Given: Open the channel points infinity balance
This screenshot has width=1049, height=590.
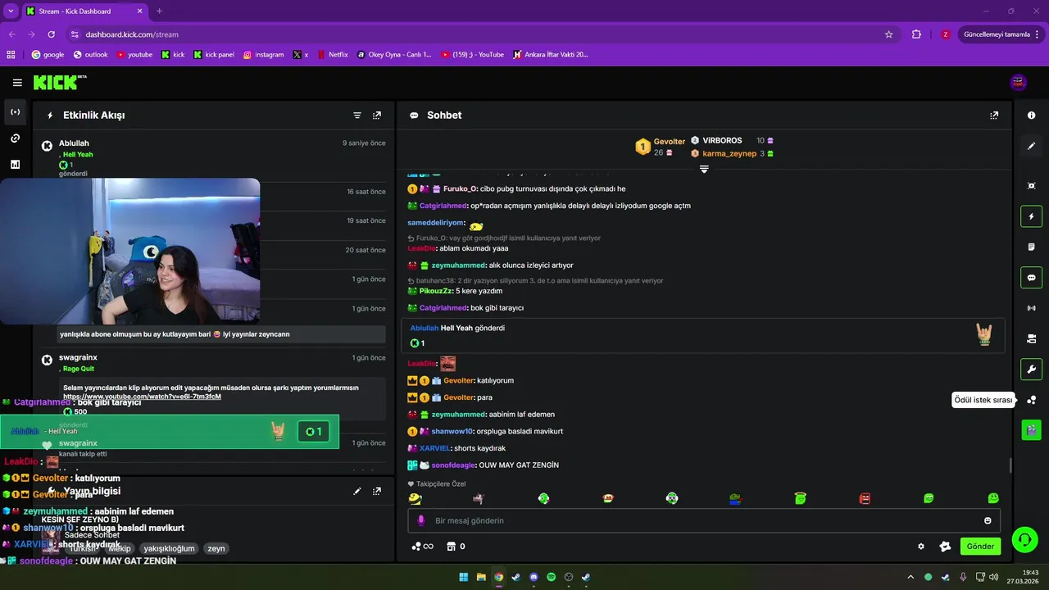Looking at the screenshot, I should tap(422, 547).
